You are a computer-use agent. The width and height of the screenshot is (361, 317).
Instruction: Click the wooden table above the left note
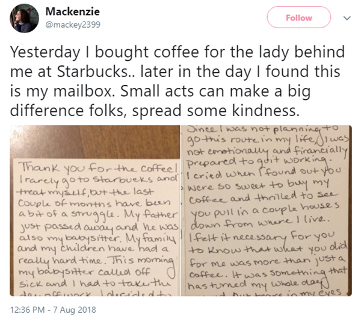(94, 141)
